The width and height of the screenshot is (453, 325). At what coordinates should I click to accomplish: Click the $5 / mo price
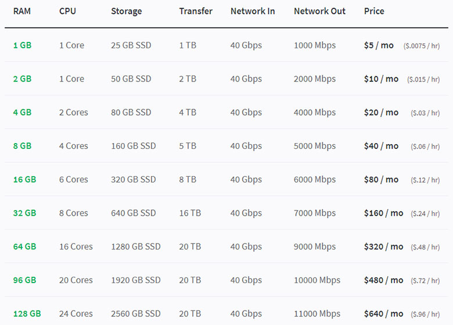pyautogui.click(x=379, y=45)
